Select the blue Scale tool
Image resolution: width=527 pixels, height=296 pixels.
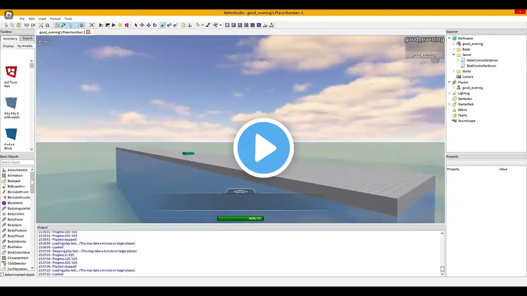148,25
